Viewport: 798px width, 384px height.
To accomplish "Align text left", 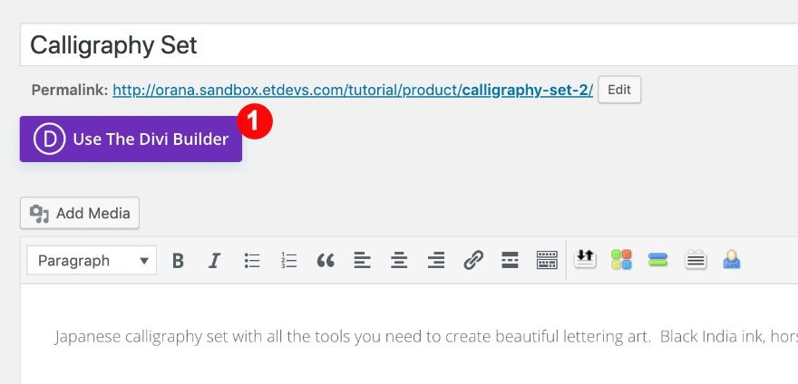I will [362, 261].
